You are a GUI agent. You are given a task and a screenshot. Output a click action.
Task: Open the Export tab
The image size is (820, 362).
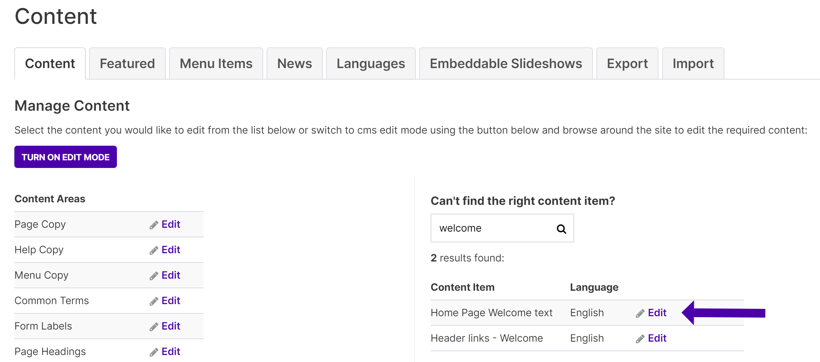(627, 64)
